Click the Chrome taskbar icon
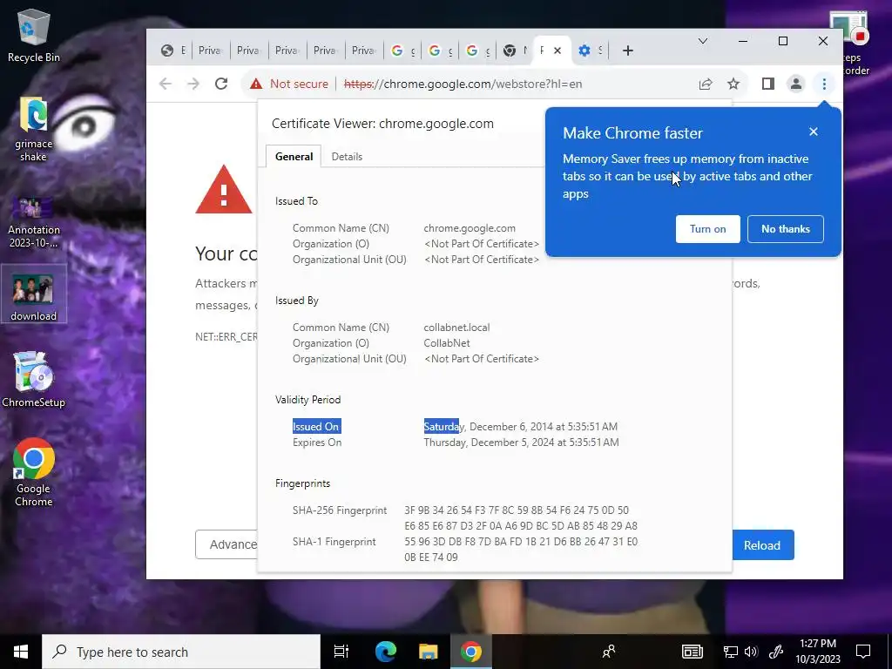The image size is (892, 669). coord(471,652)
